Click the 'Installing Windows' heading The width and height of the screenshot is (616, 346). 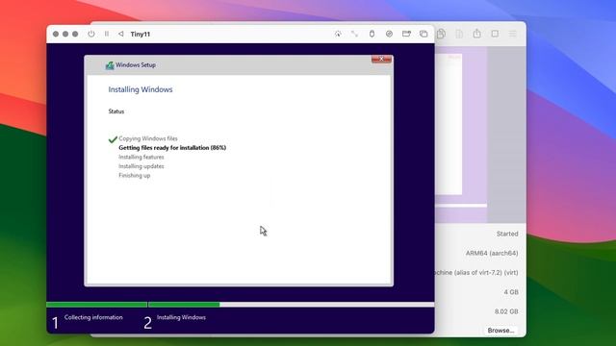(x=141, y=89)
